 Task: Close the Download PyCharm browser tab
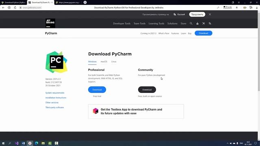(x=52, y=2)
